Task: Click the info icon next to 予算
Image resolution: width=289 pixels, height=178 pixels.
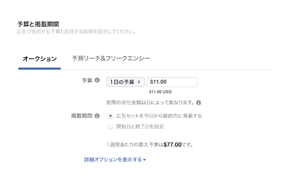Action: 97,80
